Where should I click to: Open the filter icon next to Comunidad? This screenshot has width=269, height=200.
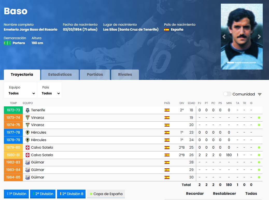tap(260, 94)
